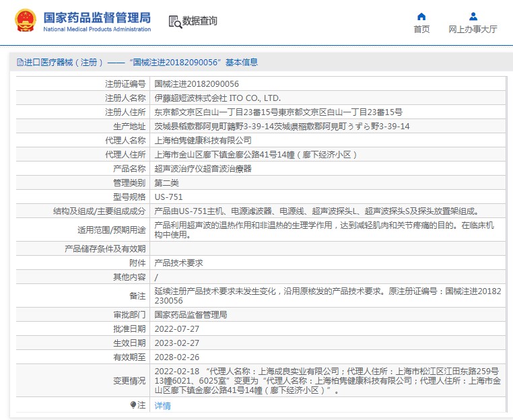
Task: Click the registration number 国械注进20182090056 cell
Action: point(197,84)
